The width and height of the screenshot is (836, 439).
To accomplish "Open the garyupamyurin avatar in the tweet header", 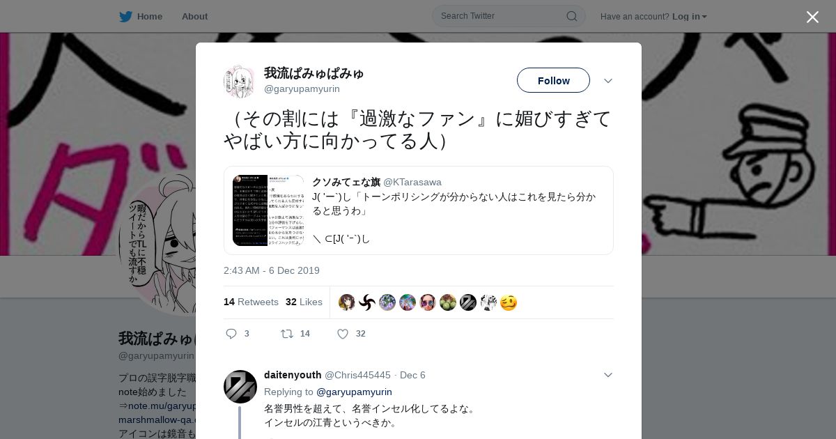I will pos(240,81).
